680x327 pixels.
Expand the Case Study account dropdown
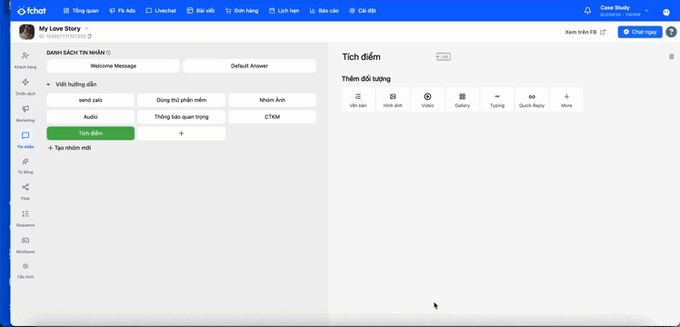point(646,10)
